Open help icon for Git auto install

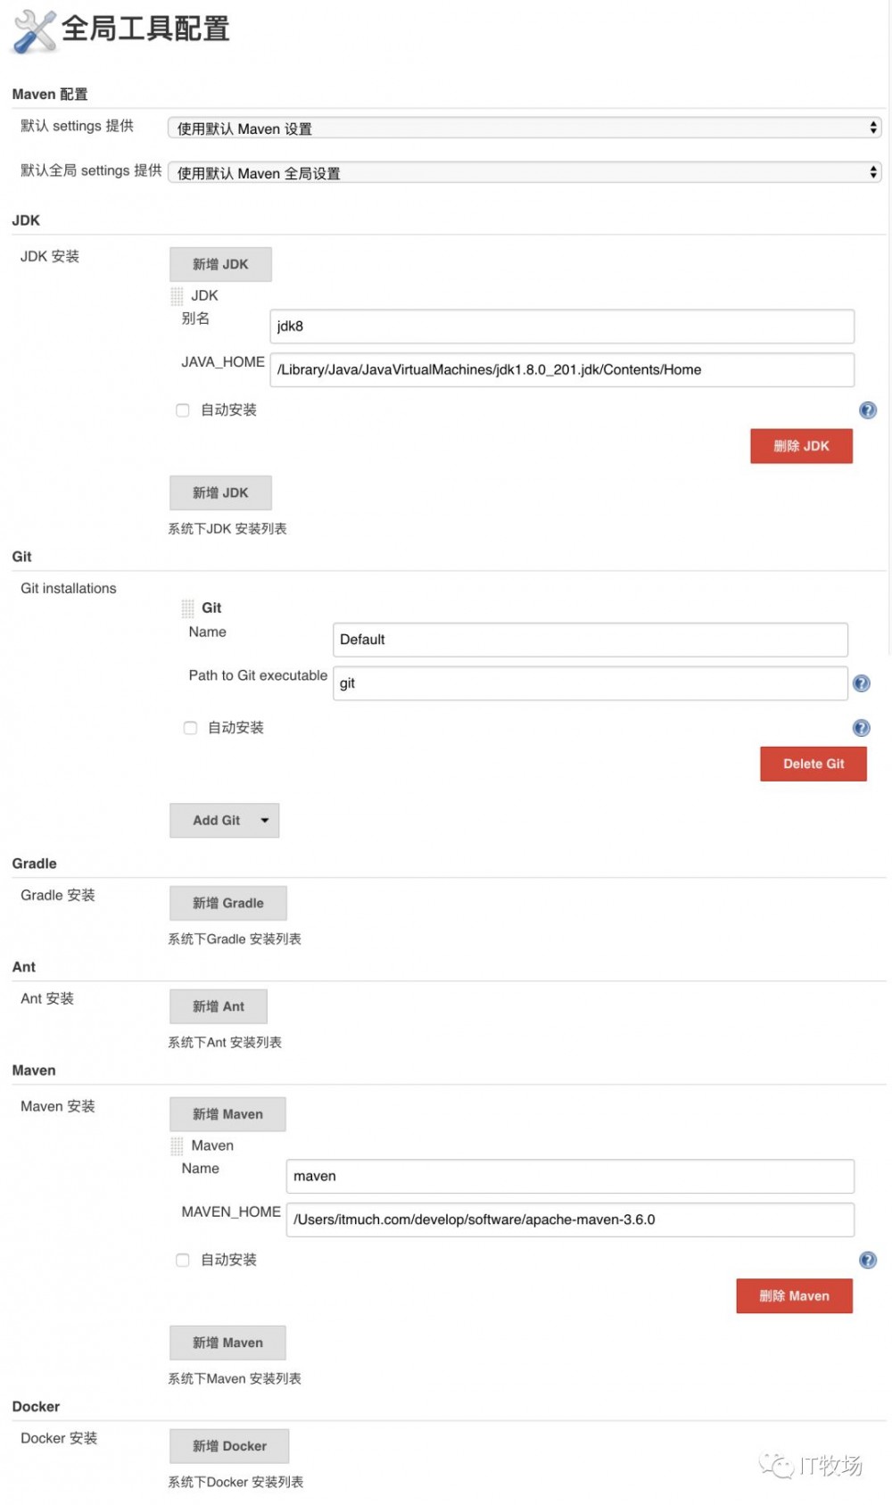pos(861,728)
